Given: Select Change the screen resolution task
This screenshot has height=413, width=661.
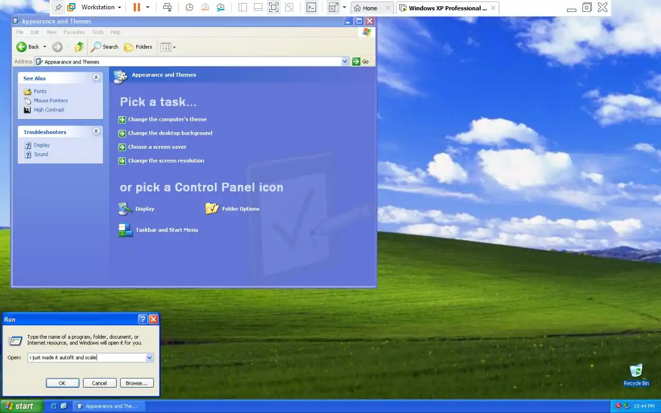Looking at the screenshot, I should [166, 161].
